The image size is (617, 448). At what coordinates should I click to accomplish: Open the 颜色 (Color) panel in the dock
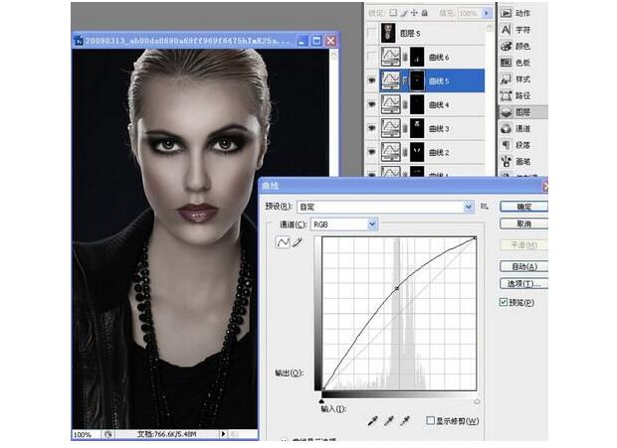[x=516, y=47]
